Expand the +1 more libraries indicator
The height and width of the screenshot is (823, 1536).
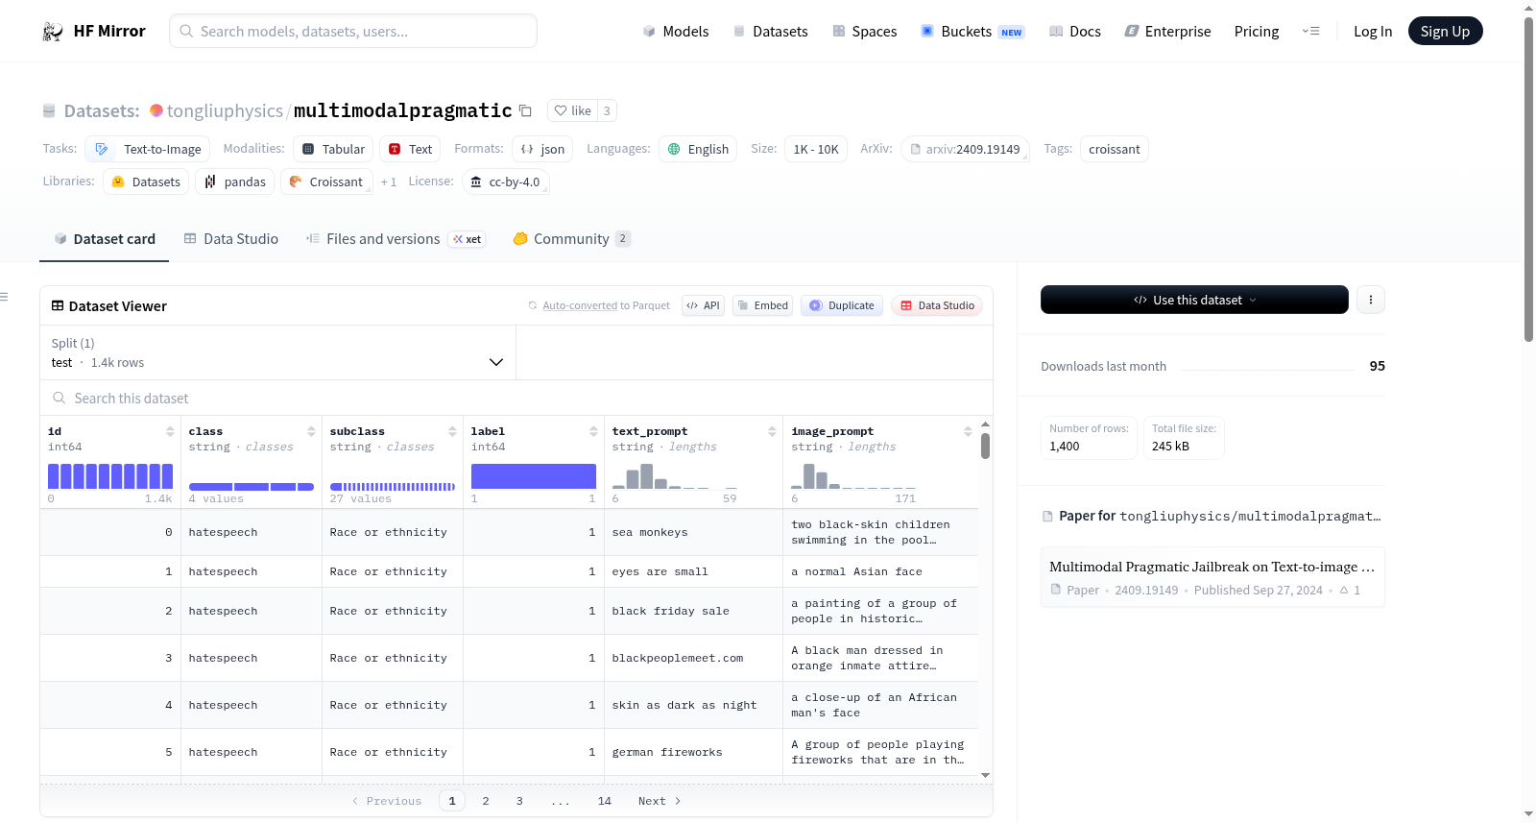tap(388, 182)
